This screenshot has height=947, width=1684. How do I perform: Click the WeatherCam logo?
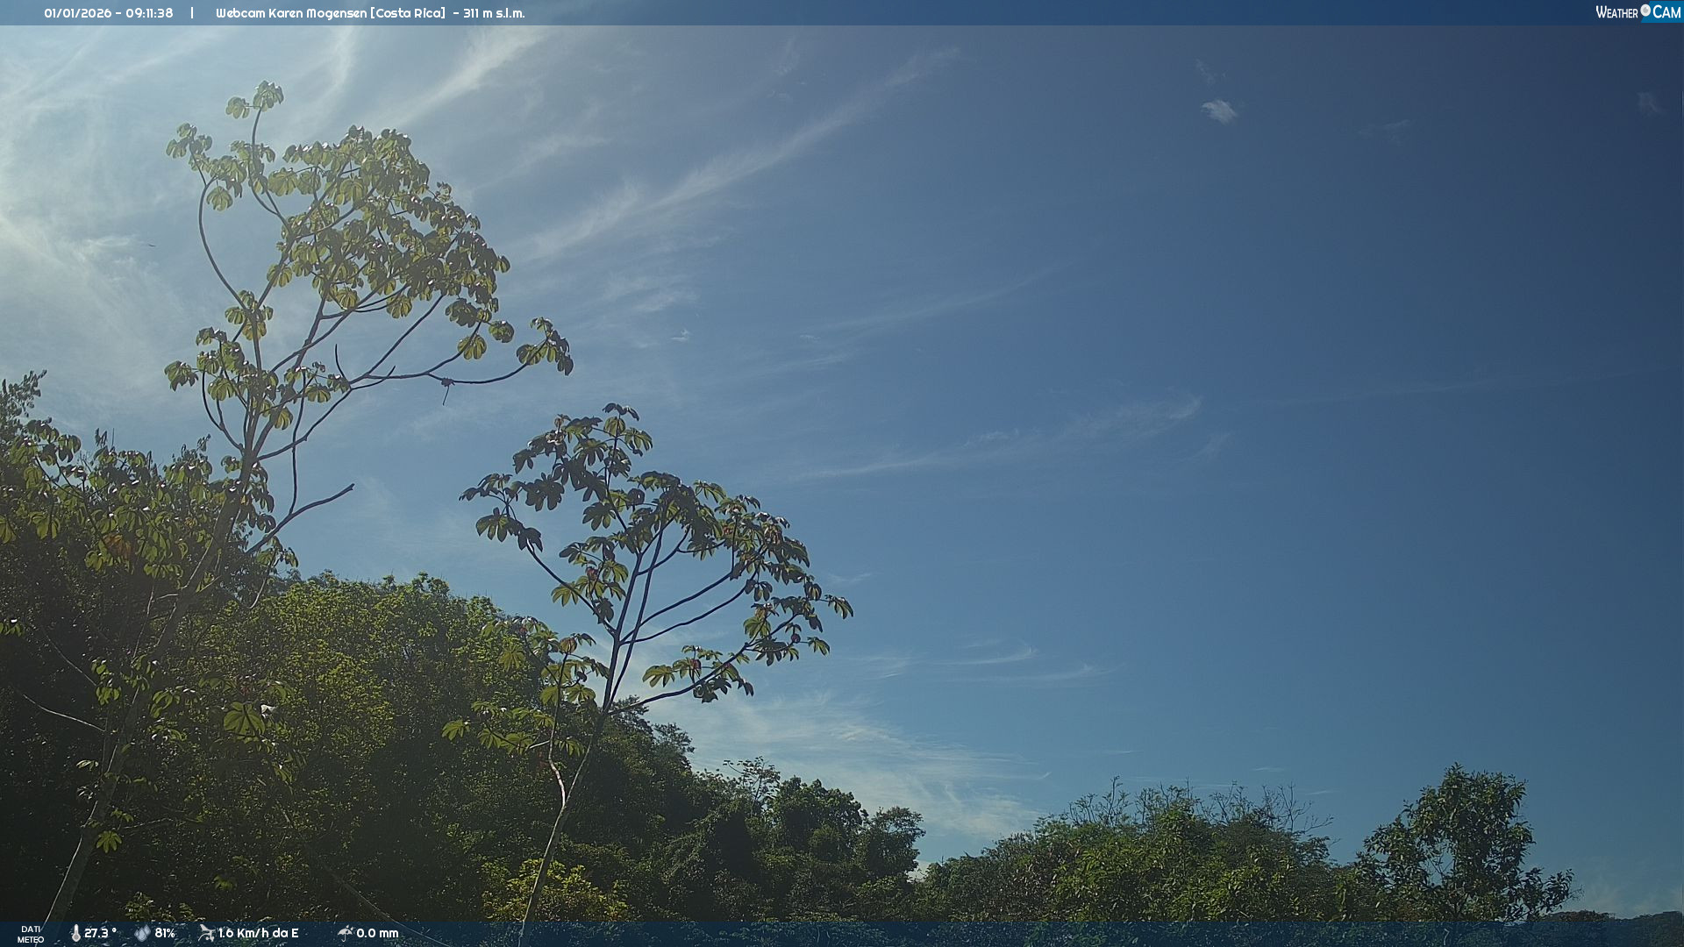(1637, 12)
